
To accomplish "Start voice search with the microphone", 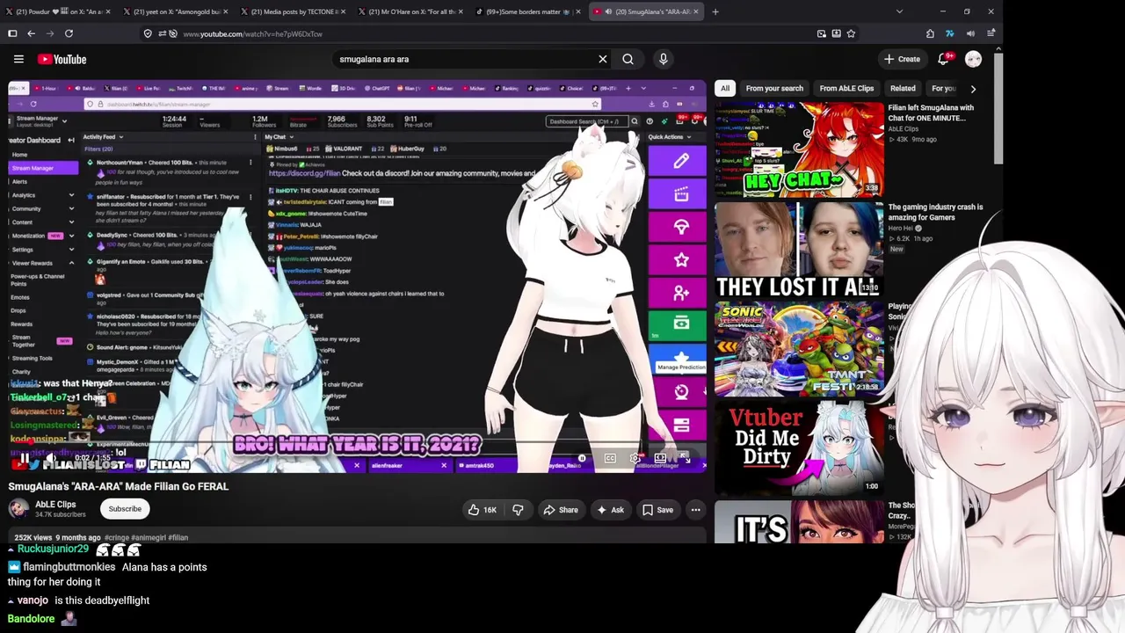I will click(x=664, y=59).
